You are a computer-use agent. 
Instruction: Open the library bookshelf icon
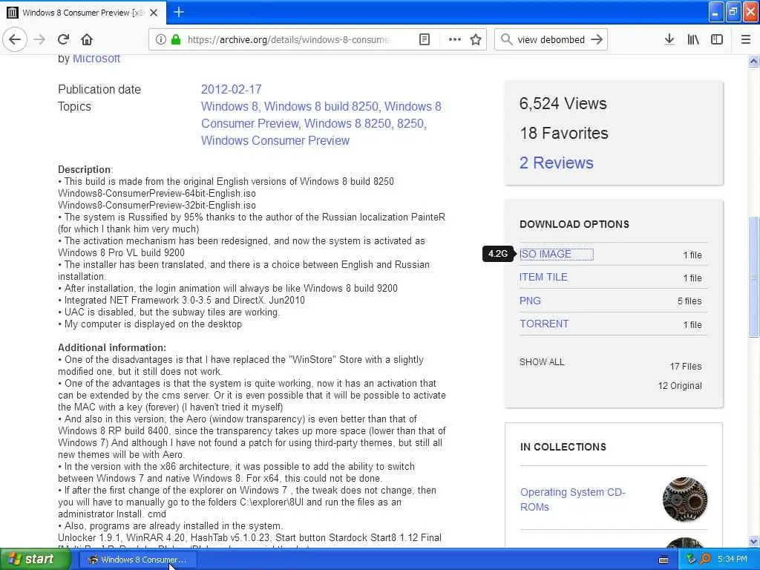coord(693,39)
